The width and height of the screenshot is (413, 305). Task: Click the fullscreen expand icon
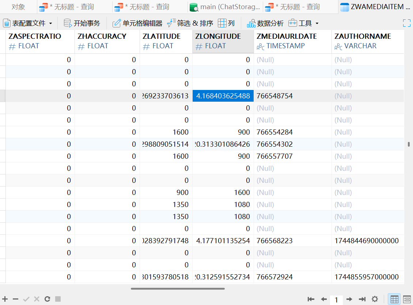(x=407, y=23)
